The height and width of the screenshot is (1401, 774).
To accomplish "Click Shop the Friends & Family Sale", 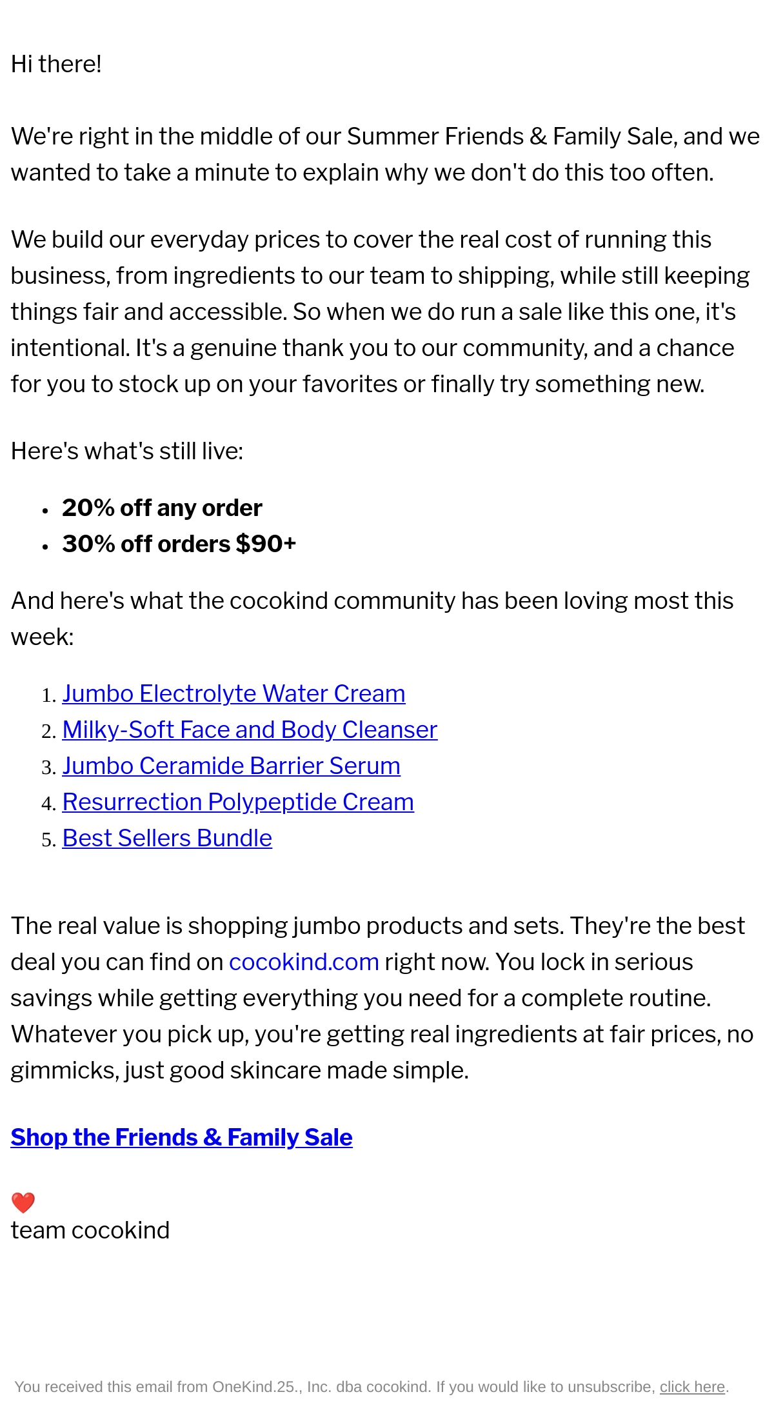I will [x=181, y=1137].
